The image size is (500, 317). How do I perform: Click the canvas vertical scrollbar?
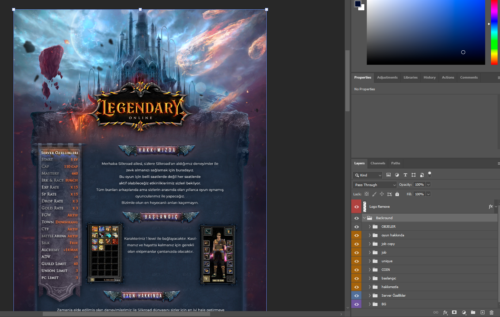click(347, 81)
